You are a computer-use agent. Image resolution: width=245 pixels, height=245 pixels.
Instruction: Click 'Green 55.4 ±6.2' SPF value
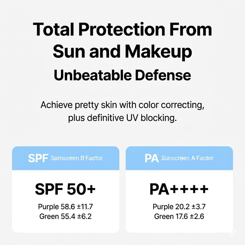[65, 217]
